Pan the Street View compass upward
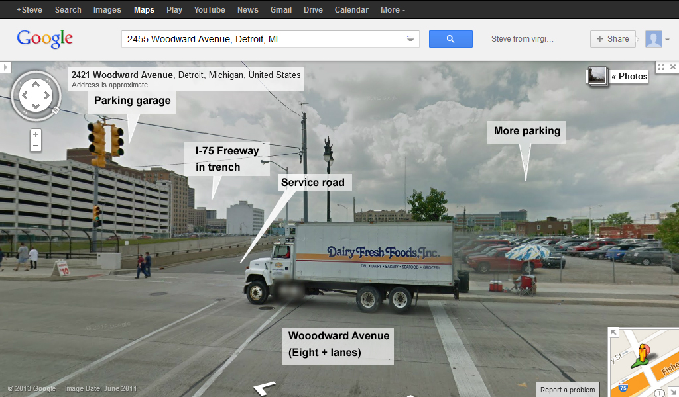The image size is (679, 397). [x=36, y=84]
